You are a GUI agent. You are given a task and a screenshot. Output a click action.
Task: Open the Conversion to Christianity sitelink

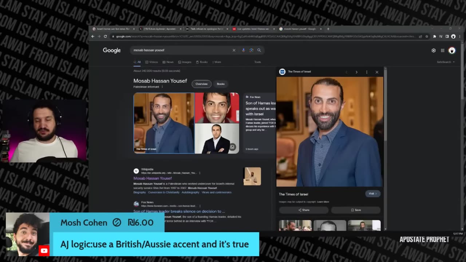coord(164,192)
